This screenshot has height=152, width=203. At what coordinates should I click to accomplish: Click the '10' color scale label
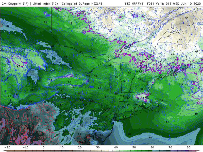coord(62,147)
